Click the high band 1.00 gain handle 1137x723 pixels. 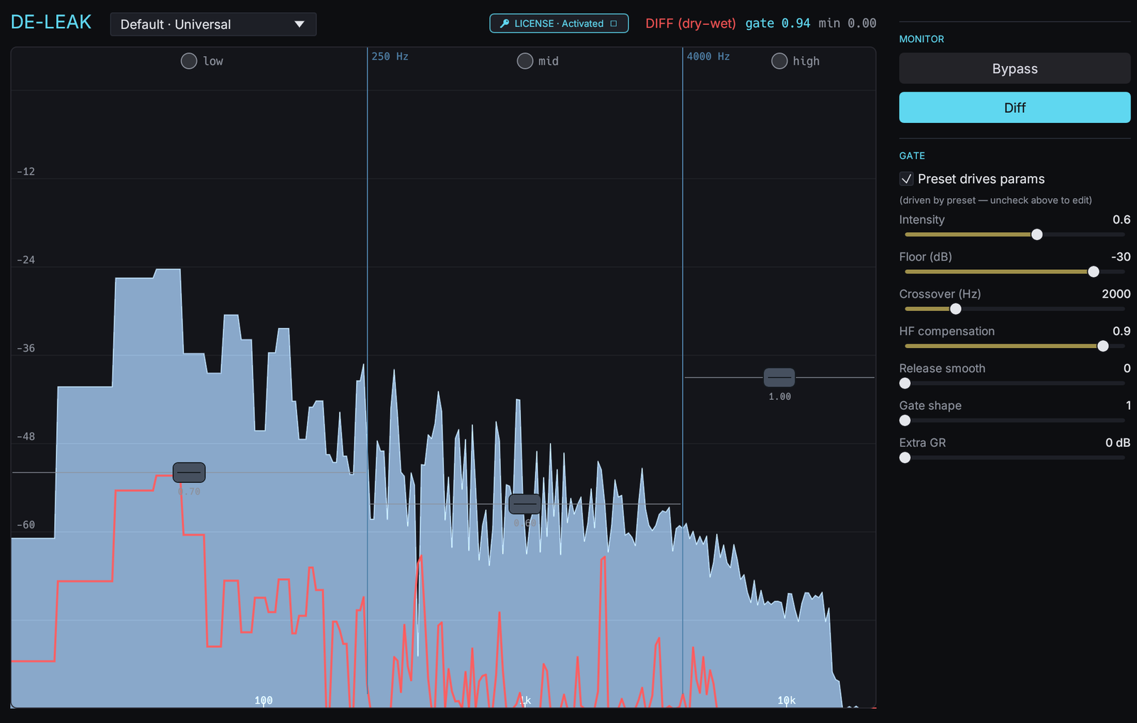pyautogui.click(x=780, y=377)
